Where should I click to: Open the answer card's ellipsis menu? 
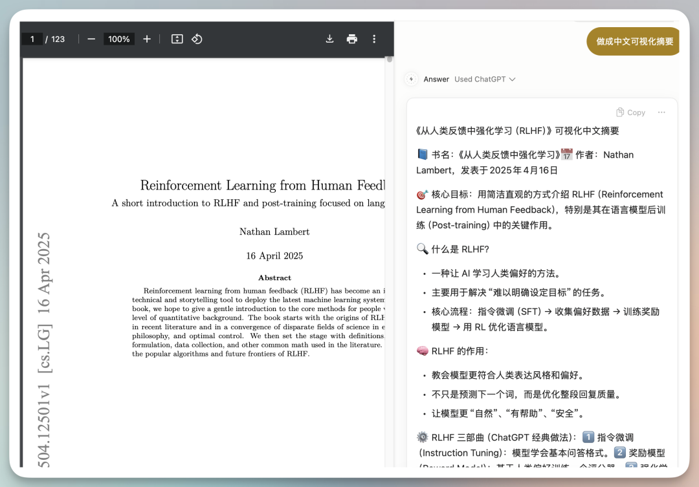pyautogui.click(x=661, y=113)
